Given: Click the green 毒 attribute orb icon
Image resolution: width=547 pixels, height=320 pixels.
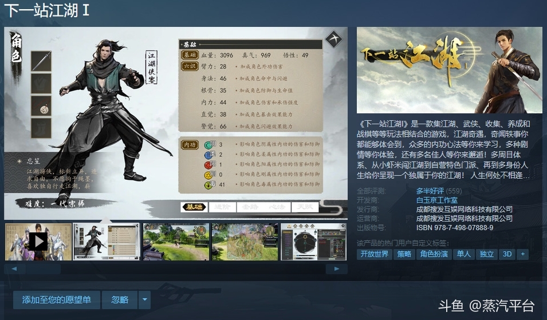Looking at the screenshot, I should (208, 184).
